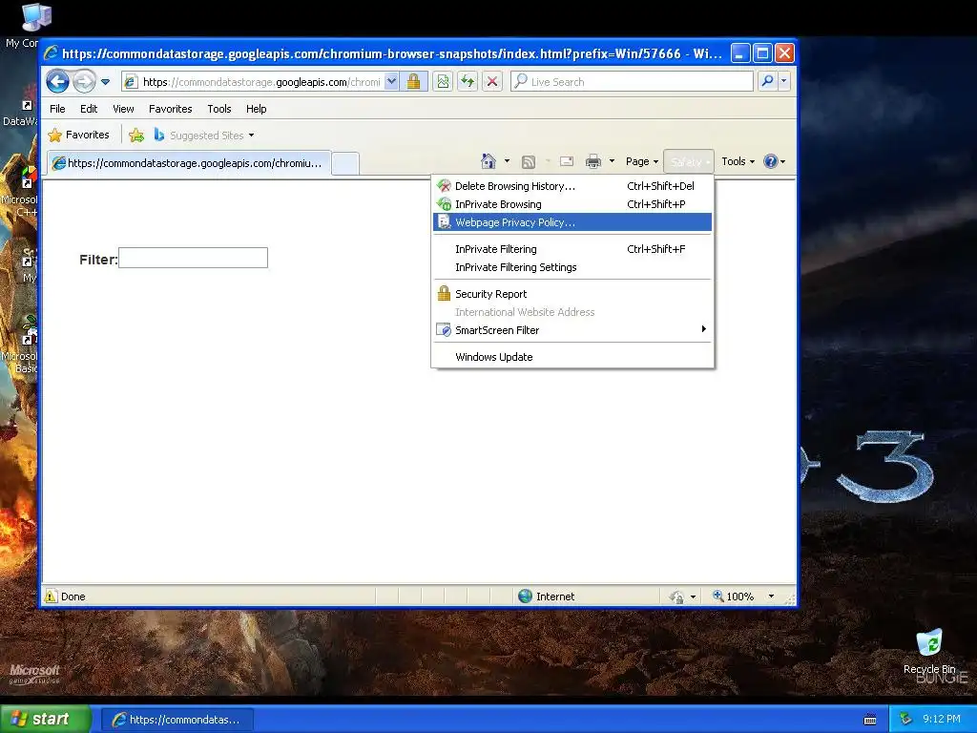Open the File menu

pos(57,109)
